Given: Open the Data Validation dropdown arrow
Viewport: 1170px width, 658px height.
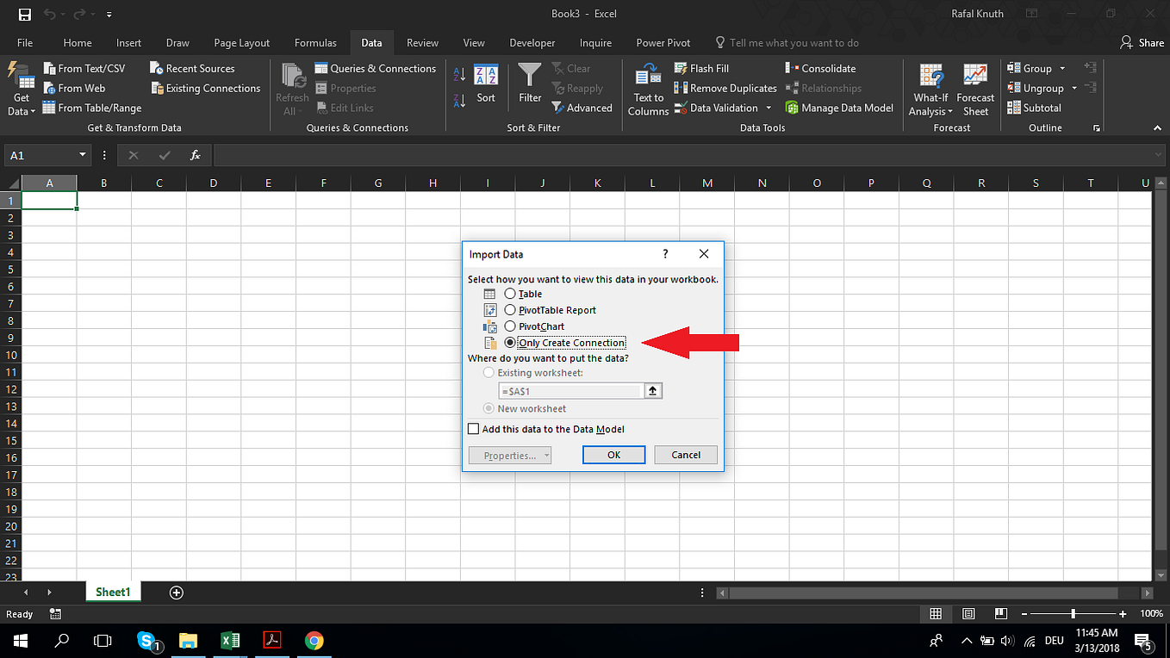Looking at the screenshot, I should point(769,107).
